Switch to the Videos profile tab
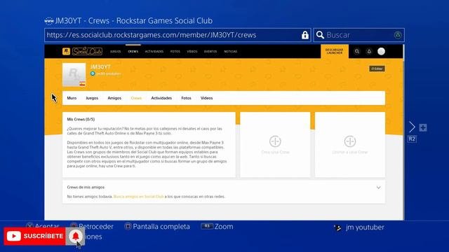This screenshot has height=252, width=449. coord(206,98)
